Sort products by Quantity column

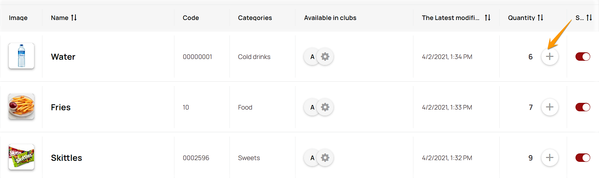click(540, 18)
